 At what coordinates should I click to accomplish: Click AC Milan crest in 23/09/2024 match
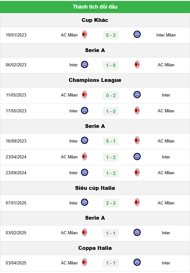point(137,173)
